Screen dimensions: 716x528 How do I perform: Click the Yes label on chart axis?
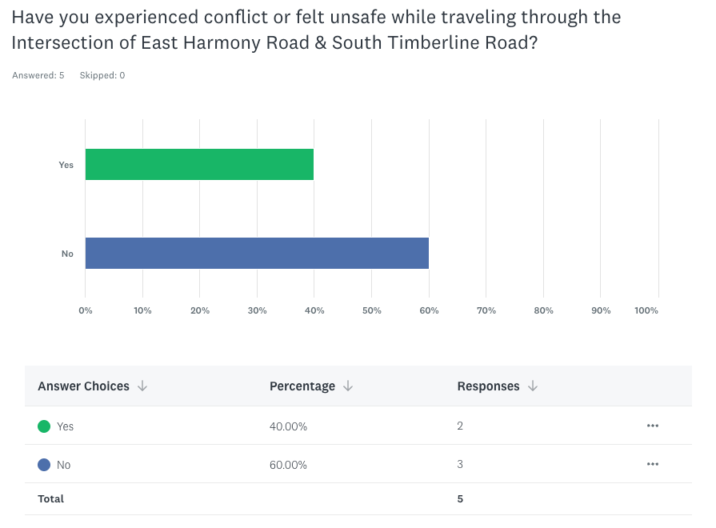(66, 165)
